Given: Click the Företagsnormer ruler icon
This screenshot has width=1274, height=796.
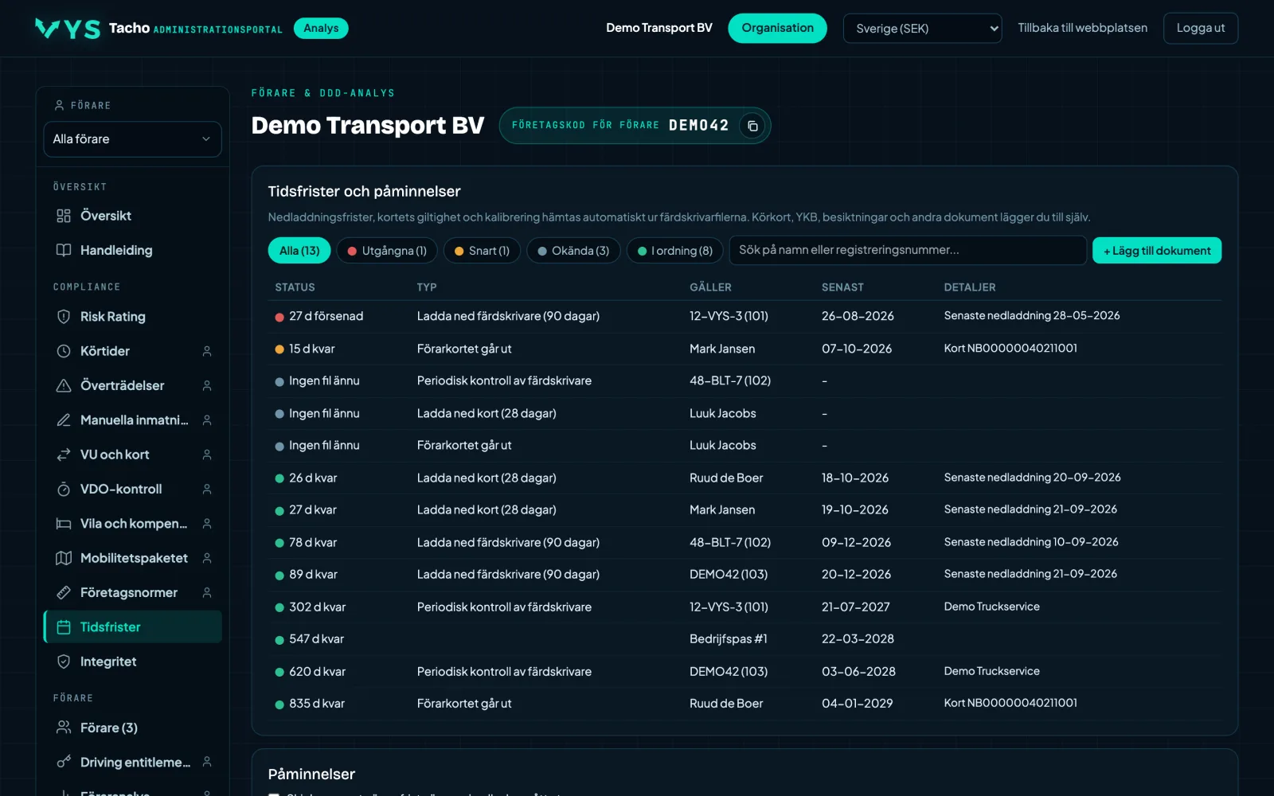Looking at the screenshot, I should point(64,592).
